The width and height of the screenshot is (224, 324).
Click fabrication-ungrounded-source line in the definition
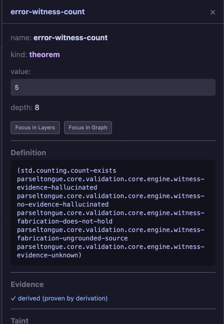click(x=73, y=238)
